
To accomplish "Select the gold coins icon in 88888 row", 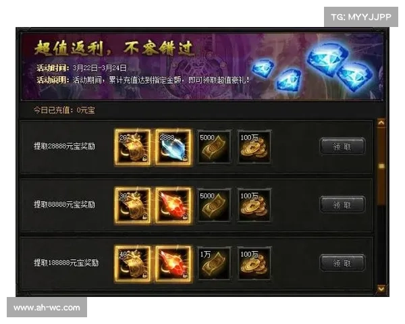I will [x=254, y=206].
